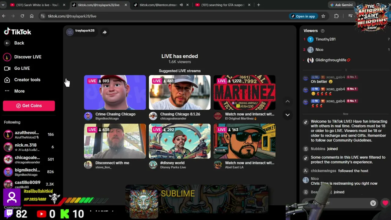Click the share arrow next to traylapark28
Screen dimensions: 391x220
point(104,32)
